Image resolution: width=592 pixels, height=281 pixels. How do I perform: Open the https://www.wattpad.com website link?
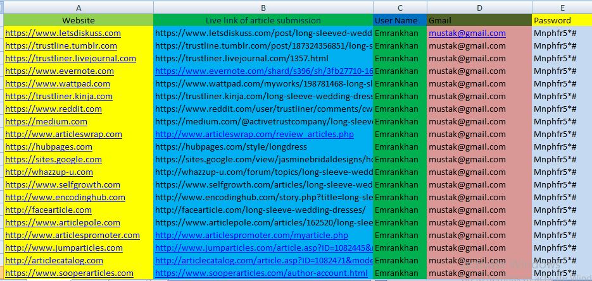[58, 83]
